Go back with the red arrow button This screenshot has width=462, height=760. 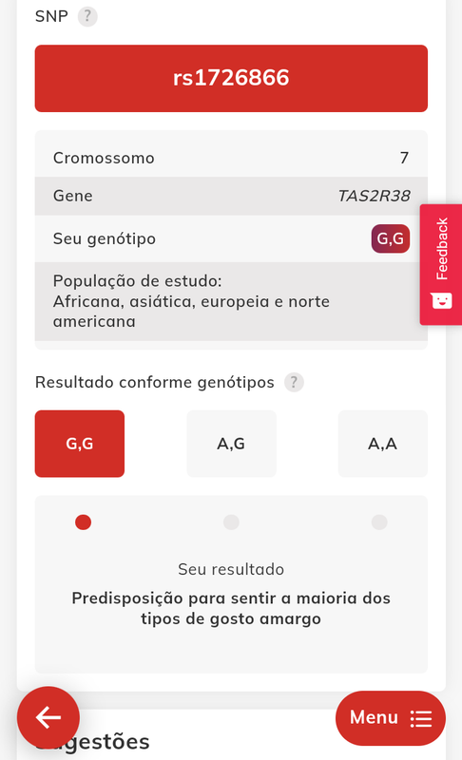(48, 717)
